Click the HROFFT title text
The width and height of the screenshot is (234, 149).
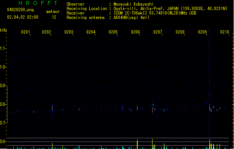(x=38, y=3)
